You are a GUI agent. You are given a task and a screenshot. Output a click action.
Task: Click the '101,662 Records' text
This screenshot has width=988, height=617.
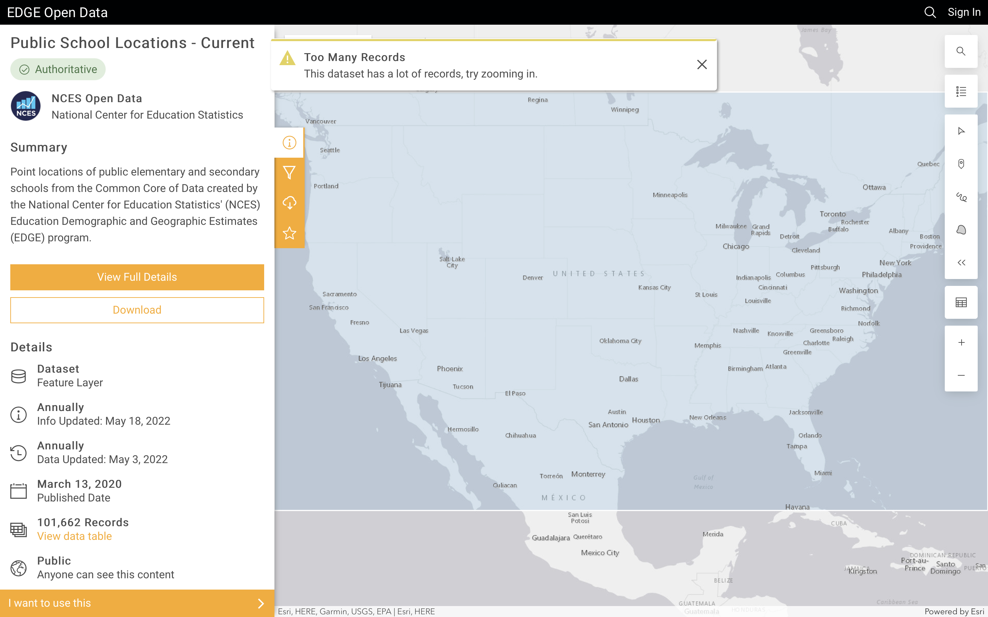(x=83, y=522)
